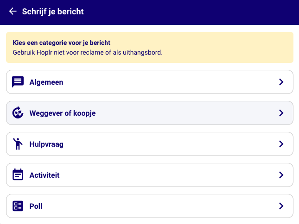Click the 'Schrijf je bericht' header title
299x224 pixels.
(53, 12)
